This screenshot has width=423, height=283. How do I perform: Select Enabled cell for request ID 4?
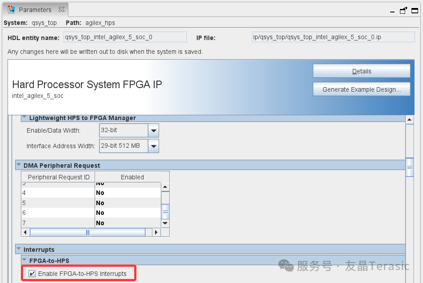pos(128,193)
